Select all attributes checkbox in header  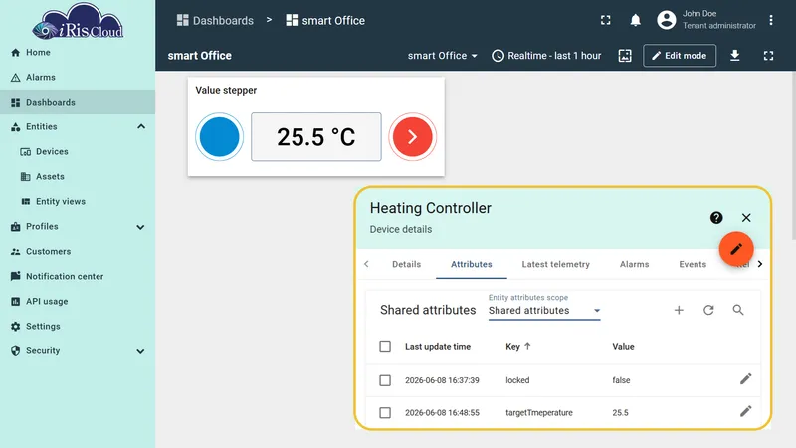point(385,346)
